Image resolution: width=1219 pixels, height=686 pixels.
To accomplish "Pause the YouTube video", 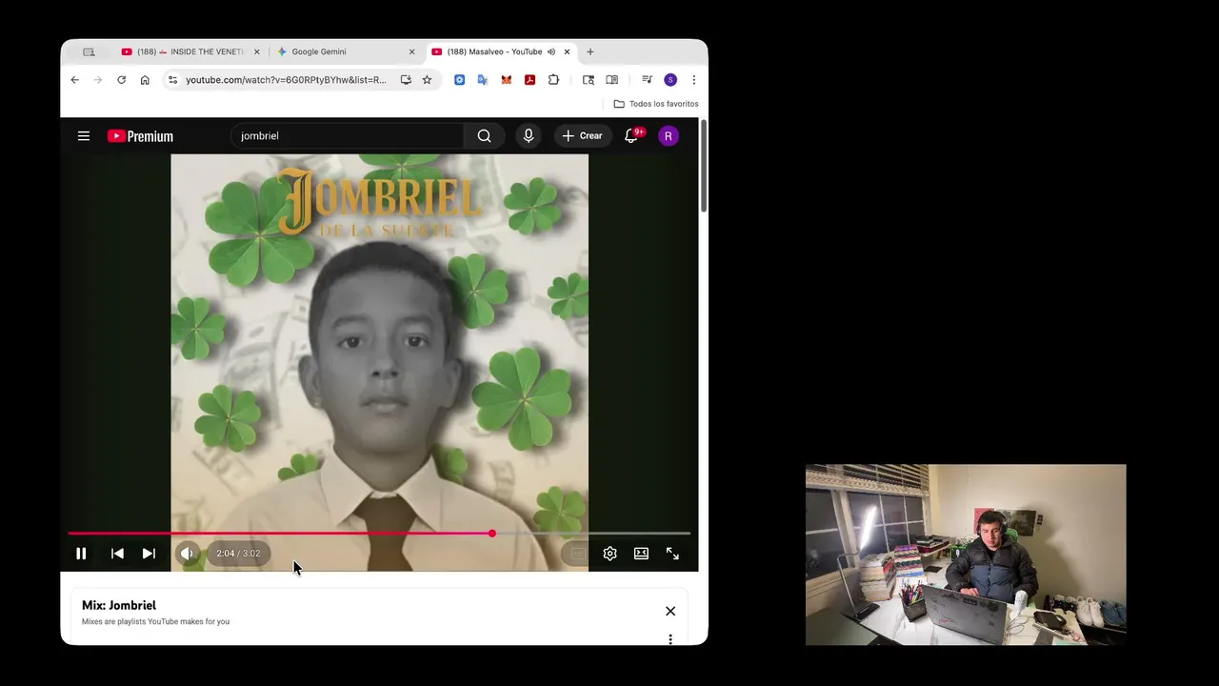I will pos(81,554).
